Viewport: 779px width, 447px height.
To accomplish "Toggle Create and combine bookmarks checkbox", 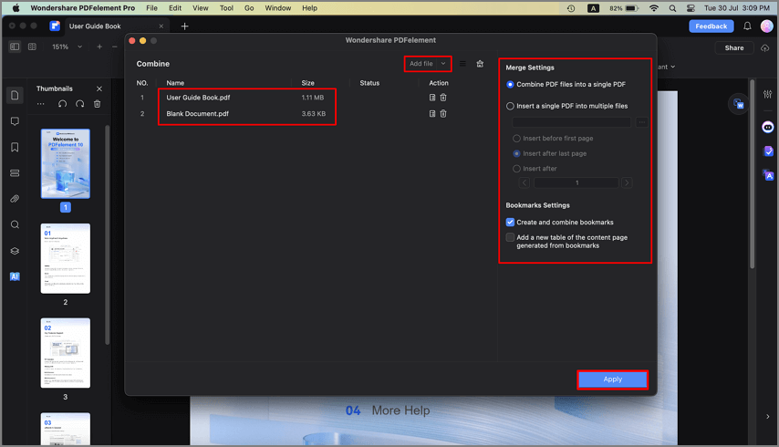I will point(510,222).
